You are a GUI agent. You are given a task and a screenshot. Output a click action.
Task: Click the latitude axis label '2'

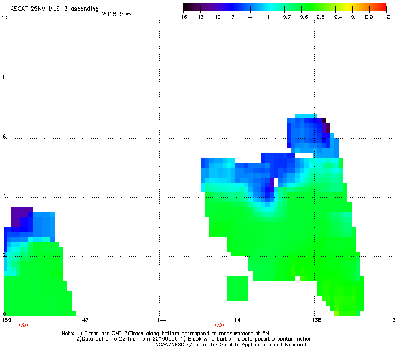coord(4,255)
